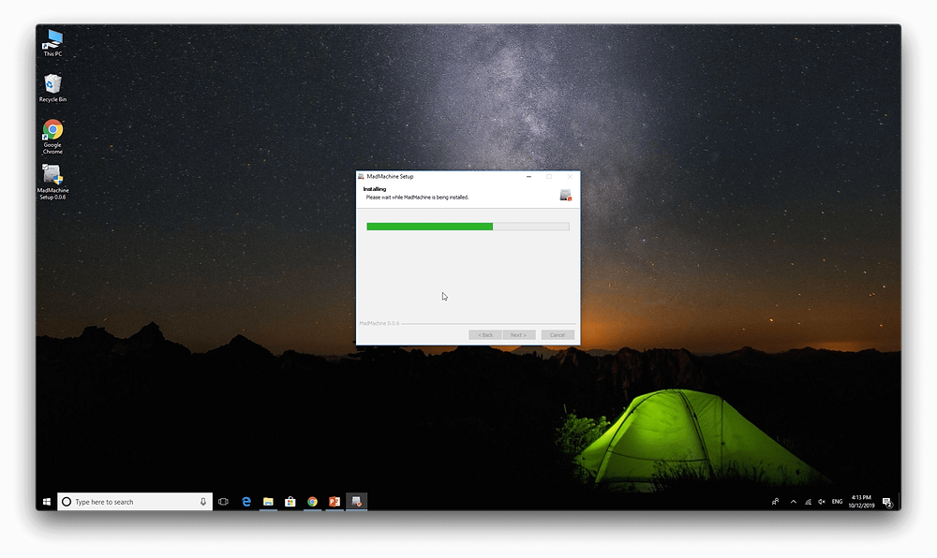Open Google Chrome from the taskbar
The height and width of the screenshot is (558, 937).
313,502
